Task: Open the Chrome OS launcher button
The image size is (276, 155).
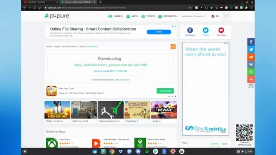Action: 25,151
